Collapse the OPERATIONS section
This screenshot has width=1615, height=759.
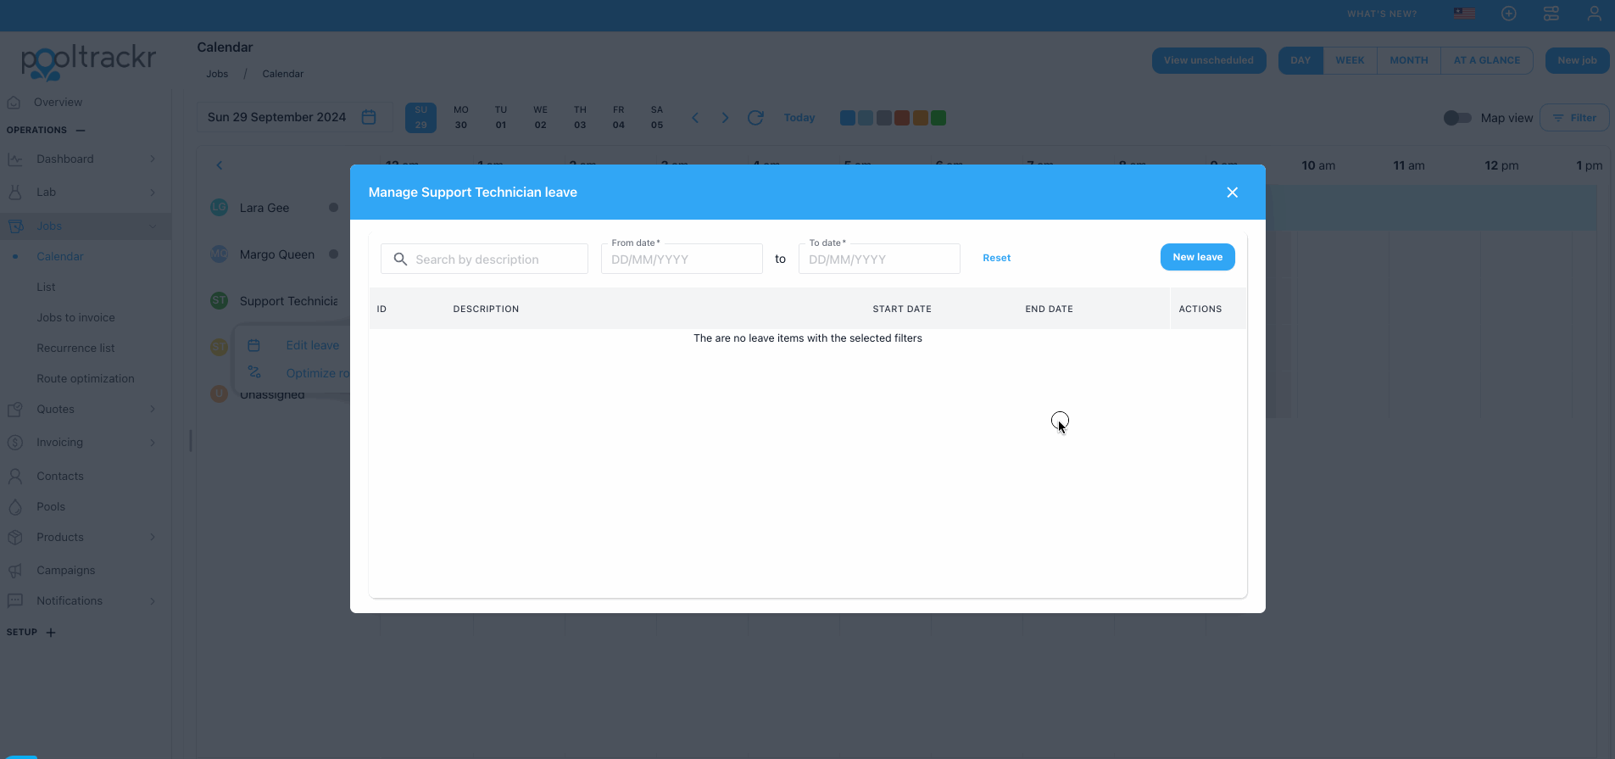click(x=81, y=130)
